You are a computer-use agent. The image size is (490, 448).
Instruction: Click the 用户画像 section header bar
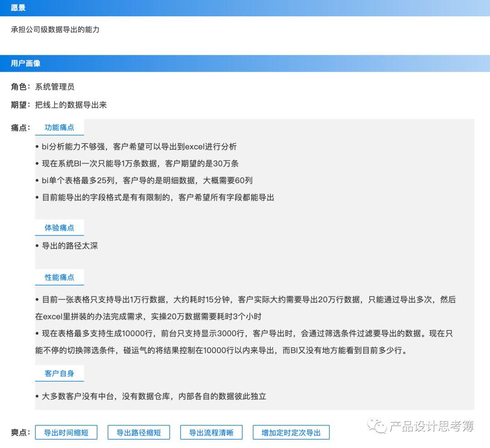(x=245, y=63)
